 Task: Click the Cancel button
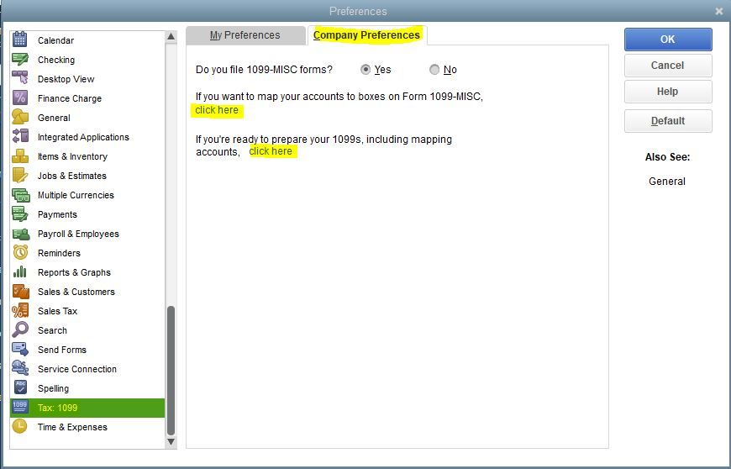pos(668,66)
